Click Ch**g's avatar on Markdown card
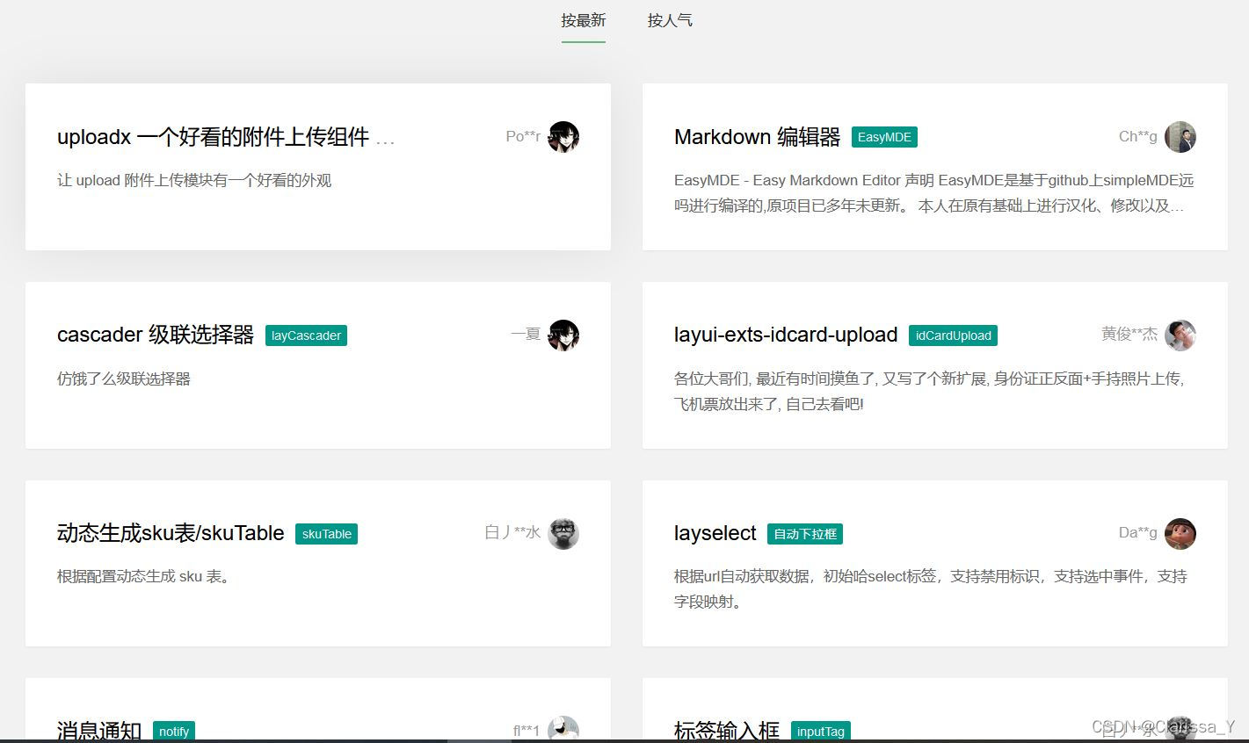The height and width of the screenshot is (743, 1249). point(1180,137)
